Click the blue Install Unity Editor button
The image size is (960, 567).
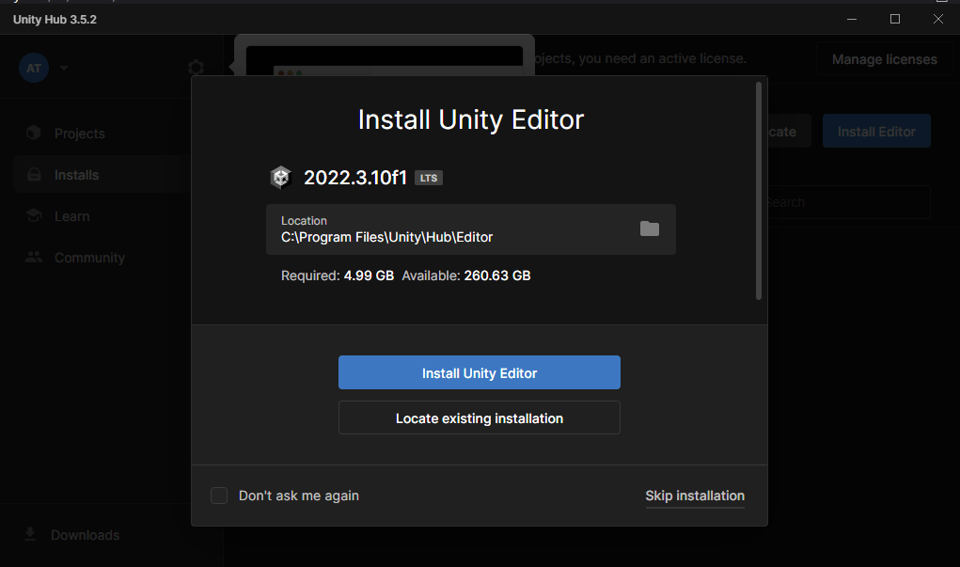click(480, 372)
